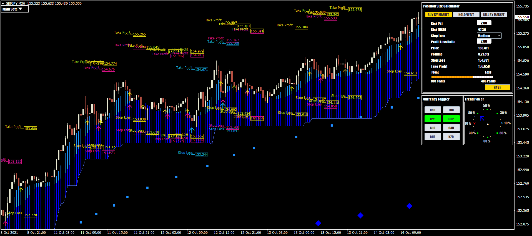Viewport: 532px width, 236px height.
Task: Click the rightmost large blue diamond marker
Action: [x=409, y=206]
